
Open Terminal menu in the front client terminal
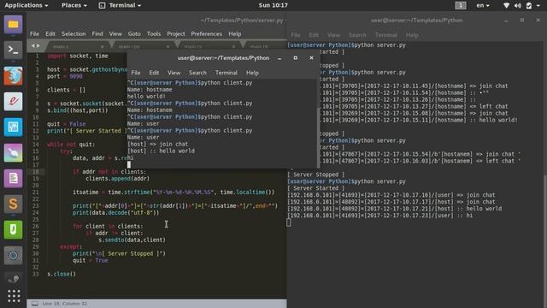click(226, 73)
